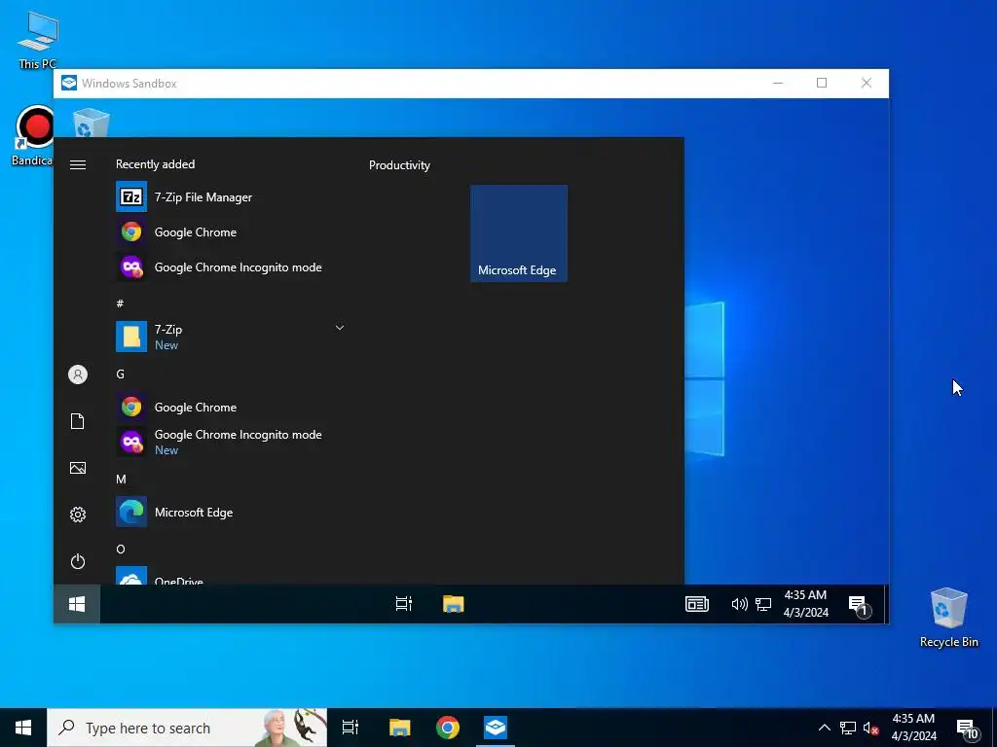Viewport: 997px width, 747px height.
Task: Jump to the # letter group header
Action: click(x=120, y=303)
